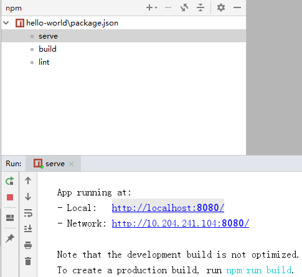Print the console output

(28, 245)
